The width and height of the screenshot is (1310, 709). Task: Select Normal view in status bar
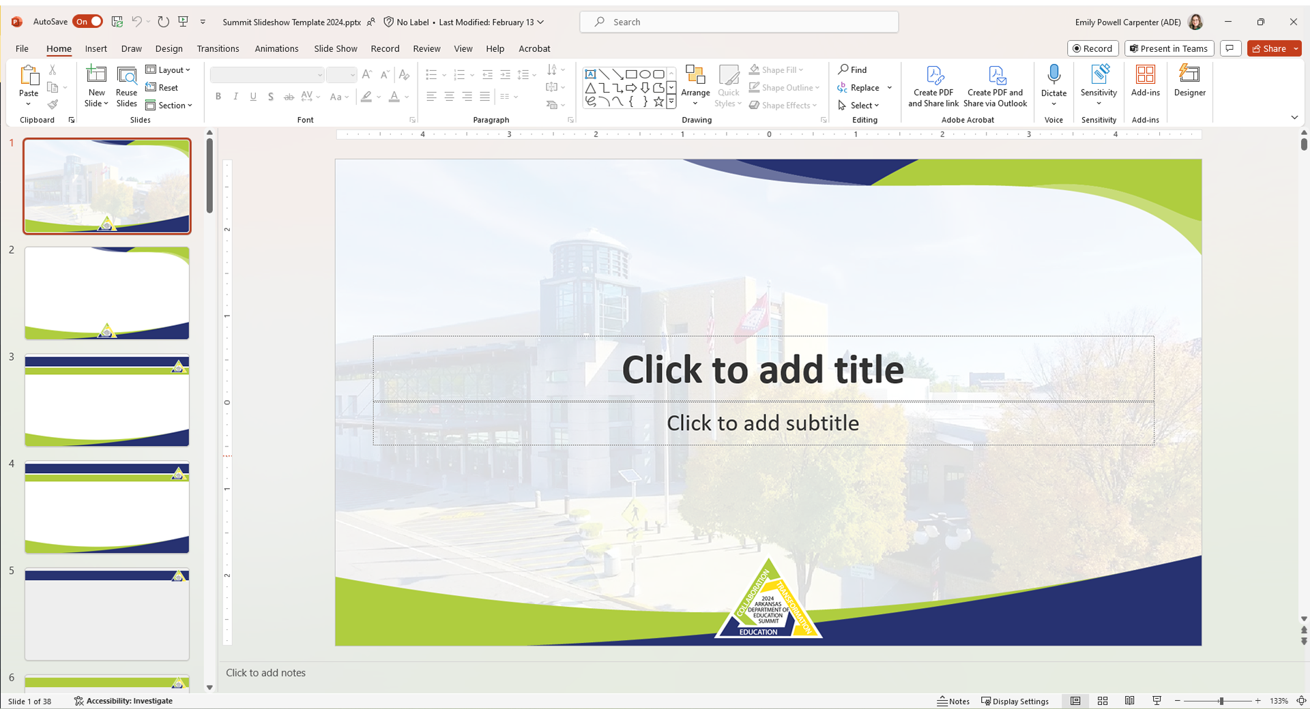click(1075, 701)
